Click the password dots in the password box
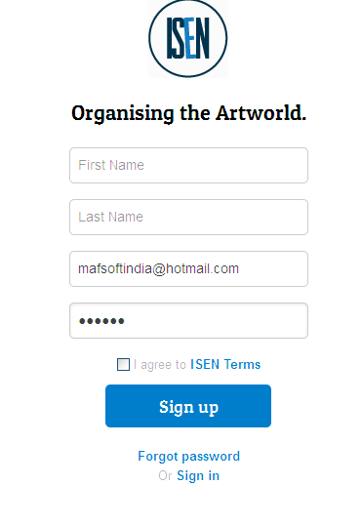 [x=101, y=321]
